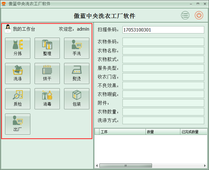This screenshot has height=170, width=209.
Task: Select the 质检 quality inspection icon
Action: tap(17, 99)
